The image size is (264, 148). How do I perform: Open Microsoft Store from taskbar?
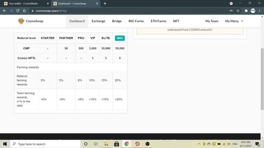click(116, 144)
